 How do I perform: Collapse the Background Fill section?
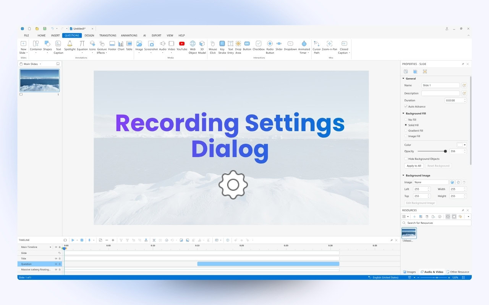tap(403, 114)
